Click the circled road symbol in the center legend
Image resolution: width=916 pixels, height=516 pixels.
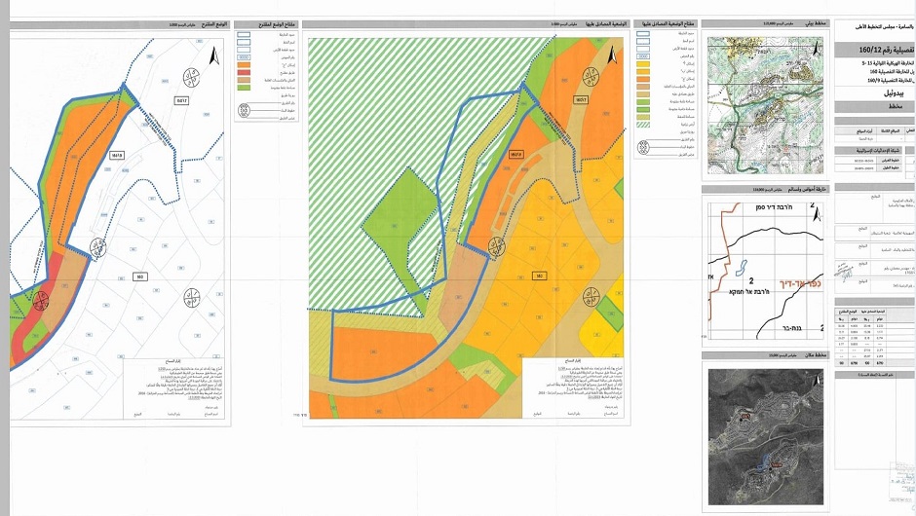point(645,149)
